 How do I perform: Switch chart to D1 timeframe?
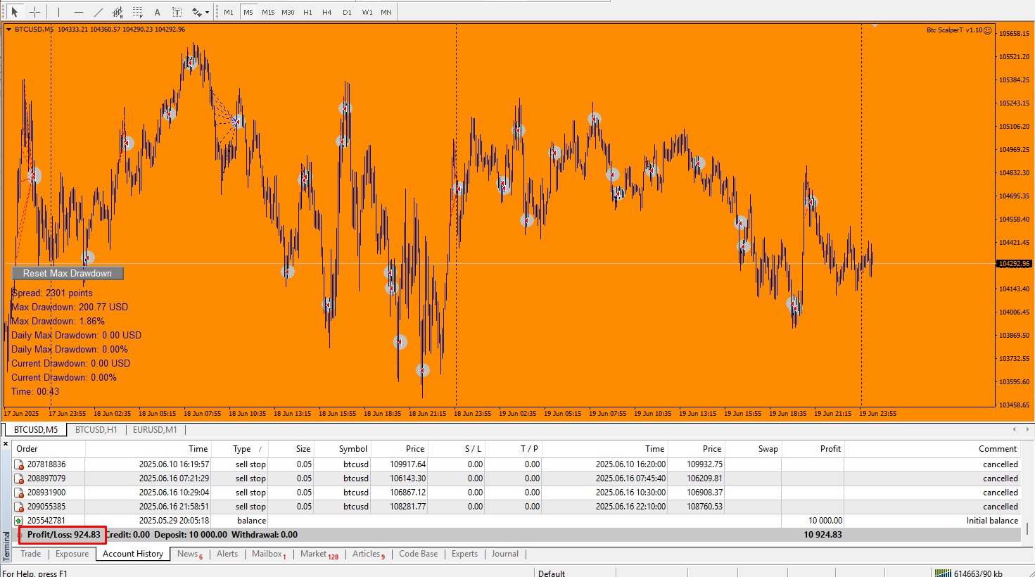click(x=347, y=12)
